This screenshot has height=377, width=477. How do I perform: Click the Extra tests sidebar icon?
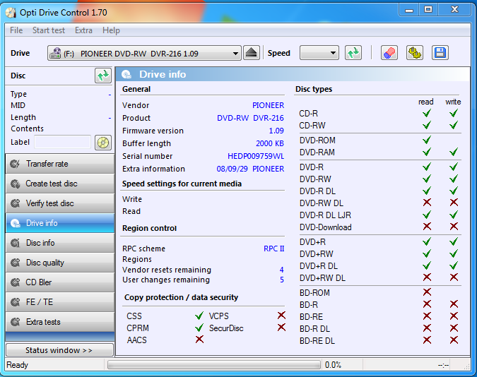pos(15,322)
